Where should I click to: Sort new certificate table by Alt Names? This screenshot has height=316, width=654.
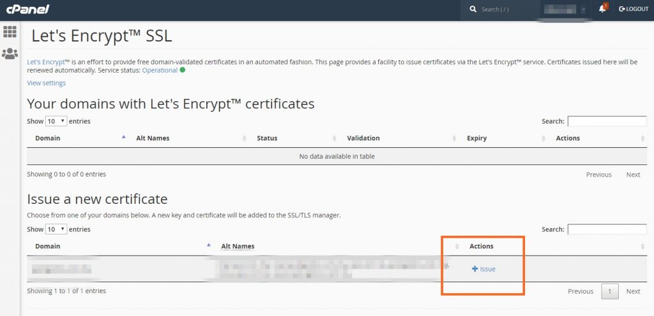point(238,246)
